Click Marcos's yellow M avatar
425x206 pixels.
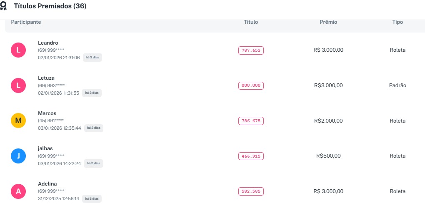coord(18,121)
